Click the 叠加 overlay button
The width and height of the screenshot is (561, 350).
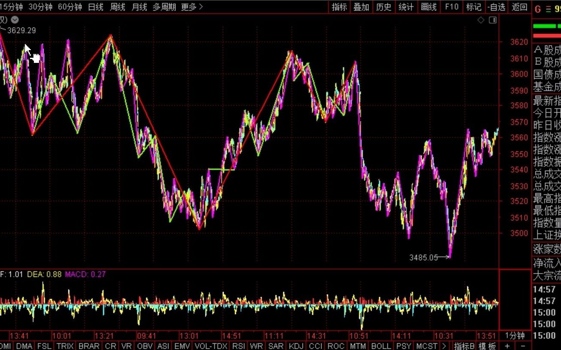[x=362, y=7]
